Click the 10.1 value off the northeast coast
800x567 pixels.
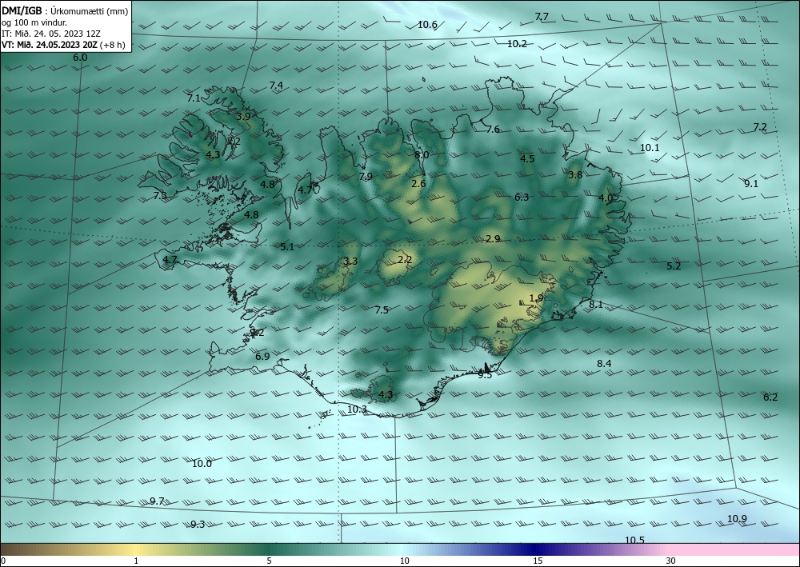pos(650,148)
